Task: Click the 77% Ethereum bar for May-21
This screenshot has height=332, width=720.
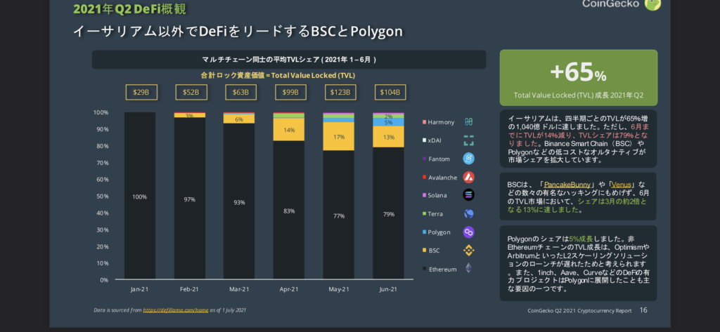Action: point(338,215)
